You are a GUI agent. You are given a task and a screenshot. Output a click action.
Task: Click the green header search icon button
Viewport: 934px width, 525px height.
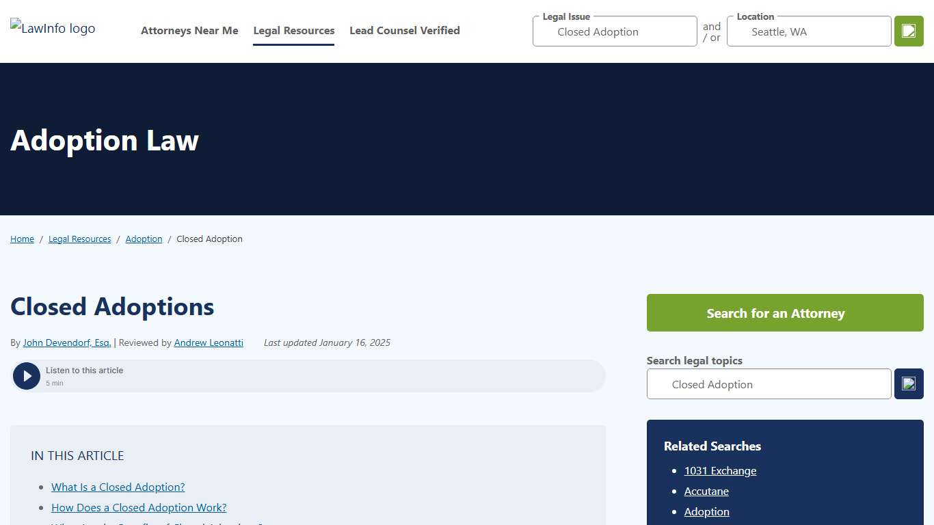(909, 31)
